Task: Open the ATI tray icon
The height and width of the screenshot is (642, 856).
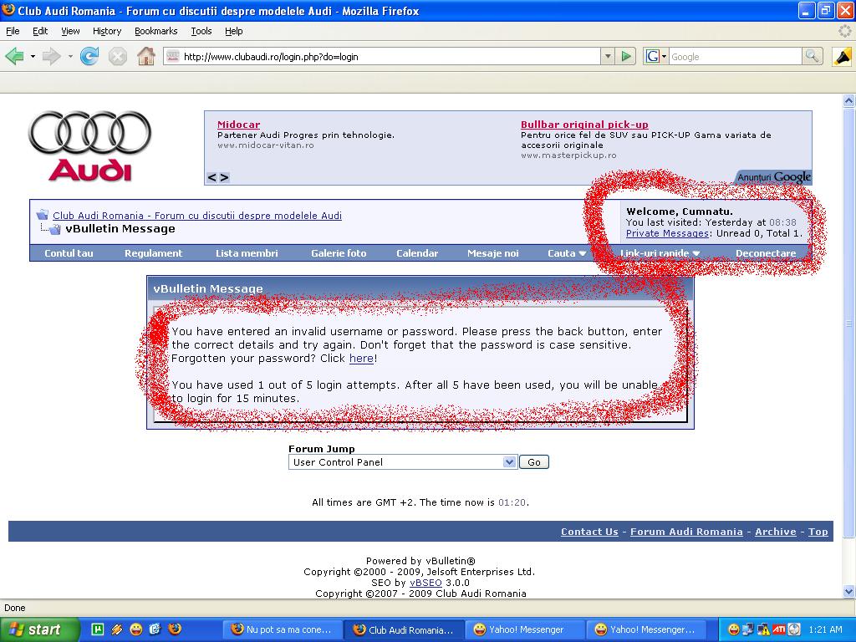Action: [x=778, y=629]
